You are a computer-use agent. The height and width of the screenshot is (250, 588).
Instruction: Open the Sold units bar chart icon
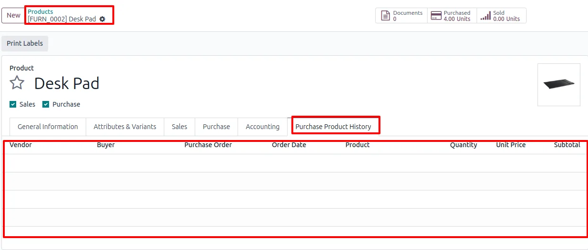tap(485, 16)
